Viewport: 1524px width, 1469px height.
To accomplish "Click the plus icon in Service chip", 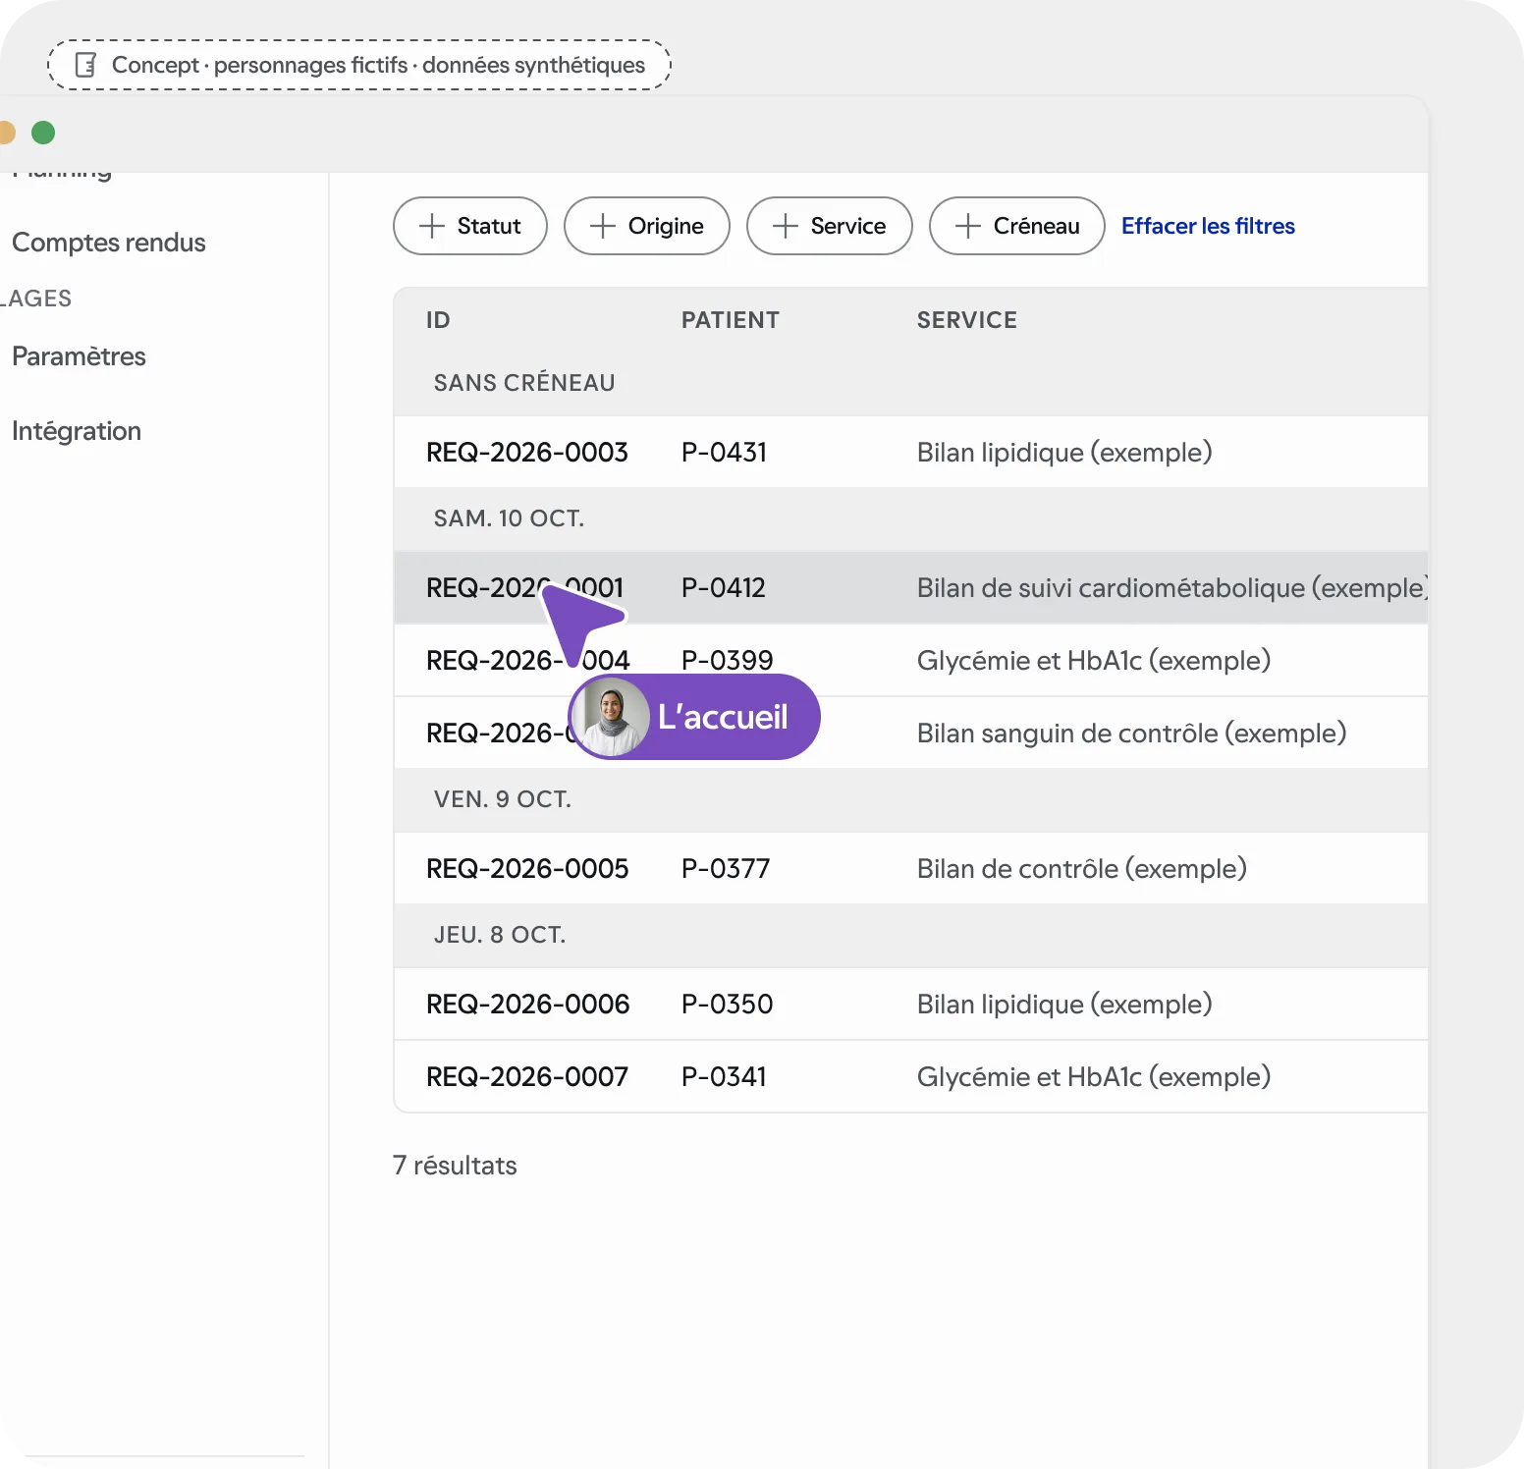I will point(786,226).
